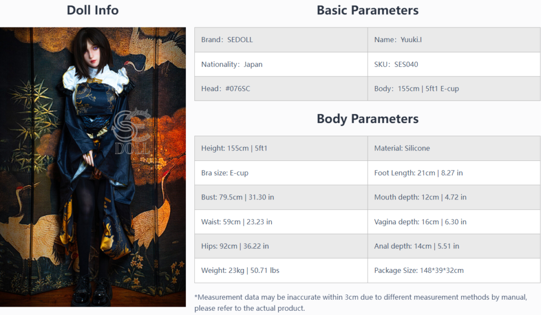Select the Head: #076SC cell

click(x=281, y=89)
